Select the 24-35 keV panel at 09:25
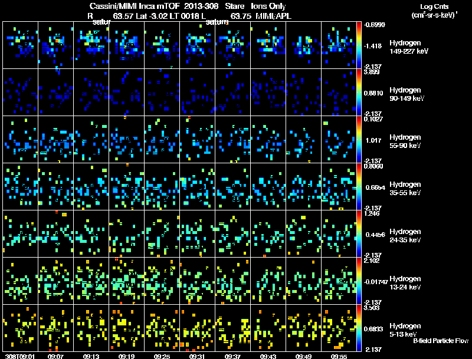This screenshot has width=472, height=359. coord(162,234)
